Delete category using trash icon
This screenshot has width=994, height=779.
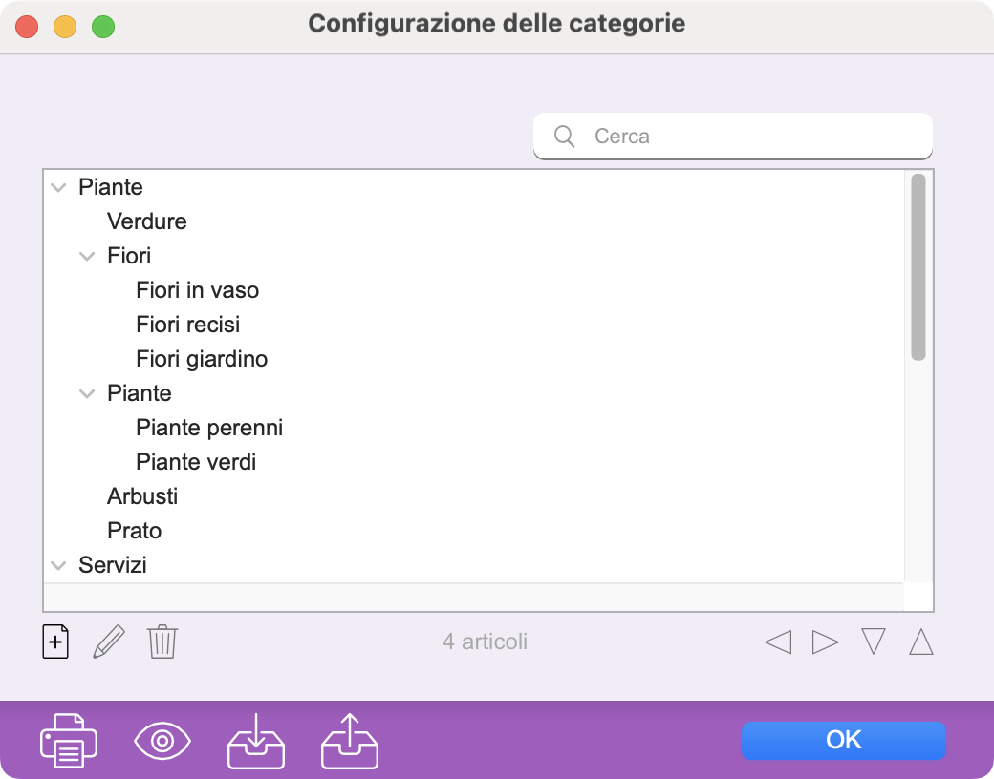(x=162, y=642)
